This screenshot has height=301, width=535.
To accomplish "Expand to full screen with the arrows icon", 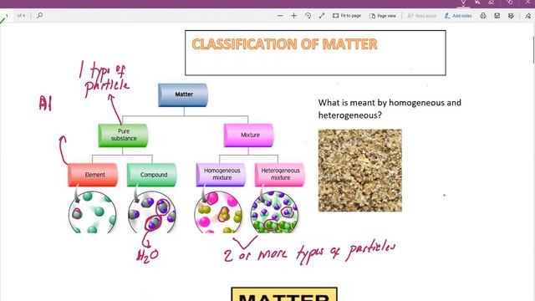I will click(x=322, y=16).
